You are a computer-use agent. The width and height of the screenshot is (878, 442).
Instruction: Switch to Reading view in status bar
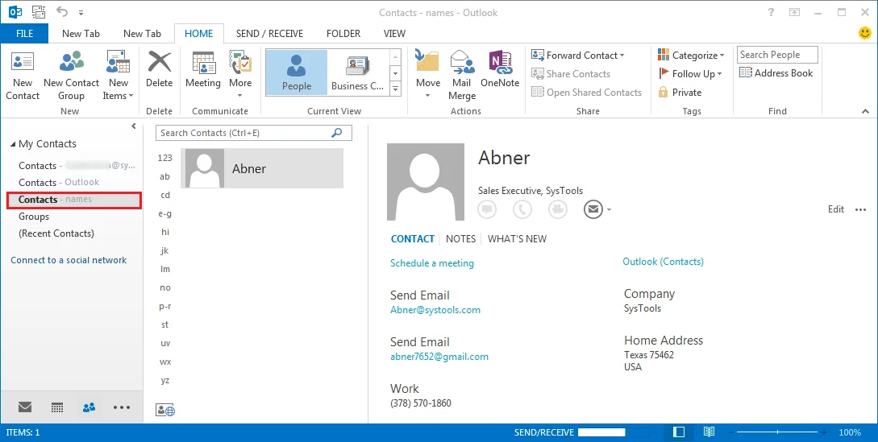click(709, 432)
